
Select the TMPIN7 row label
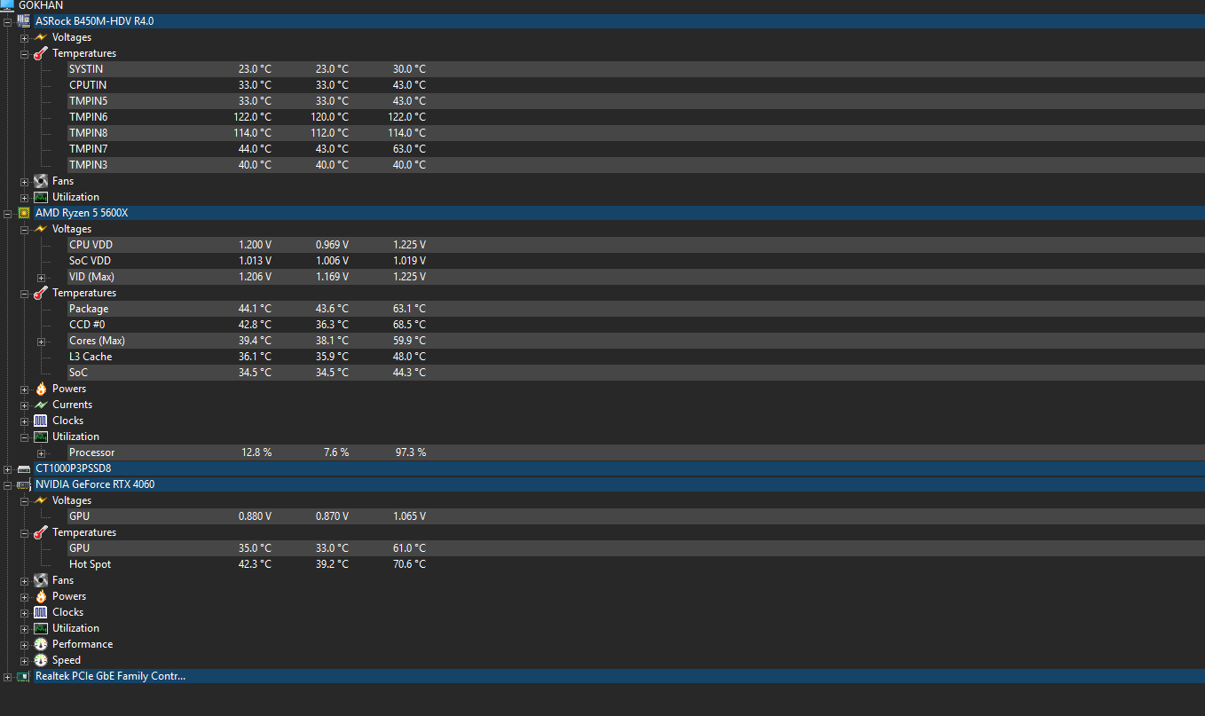point(89,149)
